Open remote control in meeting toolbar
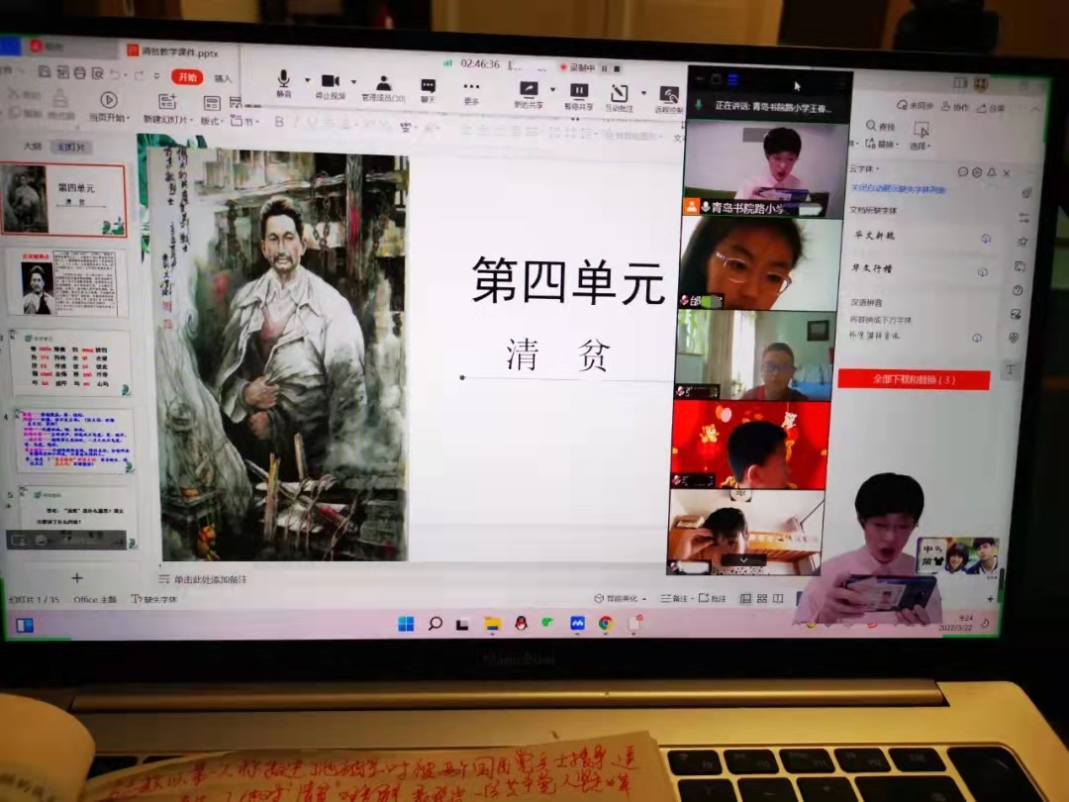The width and height of the screenshot is (1069, 802). 669,100
